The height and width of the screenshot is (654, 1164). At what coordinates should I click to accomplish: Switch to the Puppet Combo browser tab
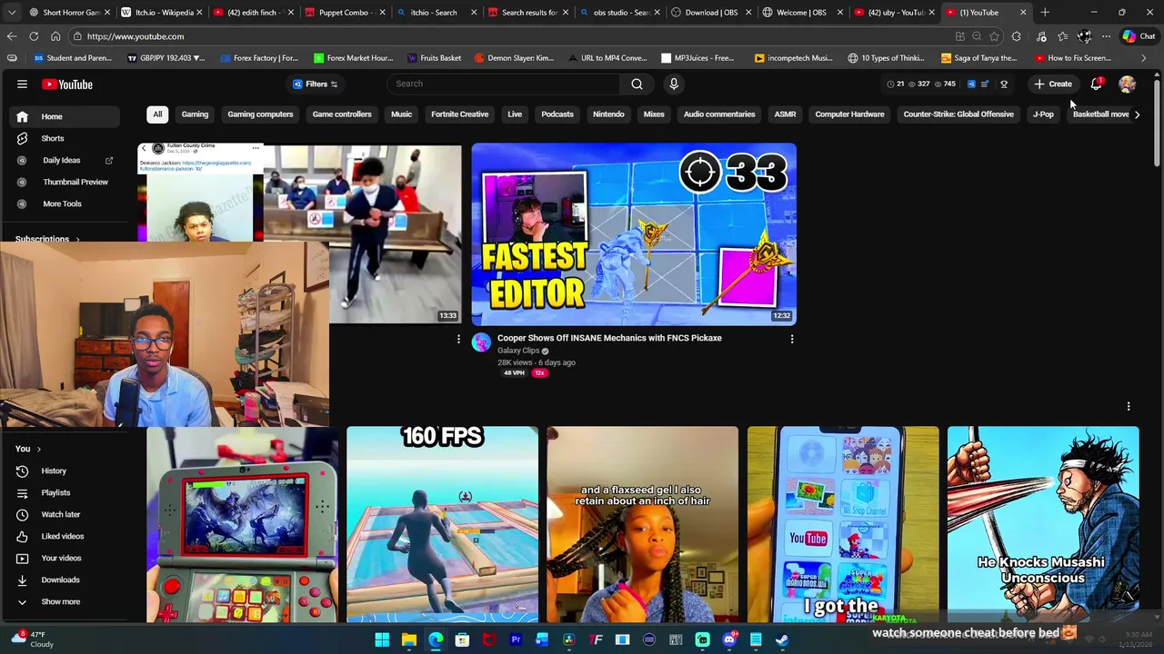pyautogui.click(x=345, y=13)
